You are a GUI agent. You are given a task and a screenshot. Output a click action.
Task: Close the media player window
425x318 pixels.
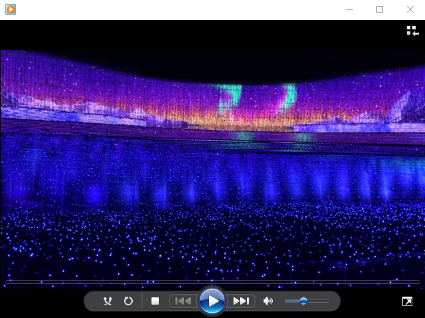[x=410, y=9]
